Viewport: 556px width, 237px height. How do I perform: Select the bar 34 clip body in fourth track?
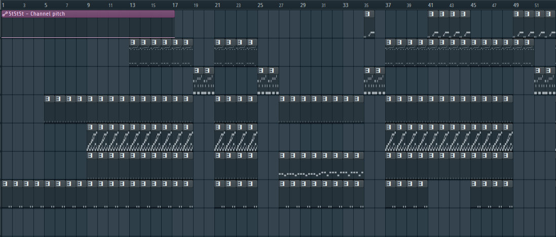[358, 113]
